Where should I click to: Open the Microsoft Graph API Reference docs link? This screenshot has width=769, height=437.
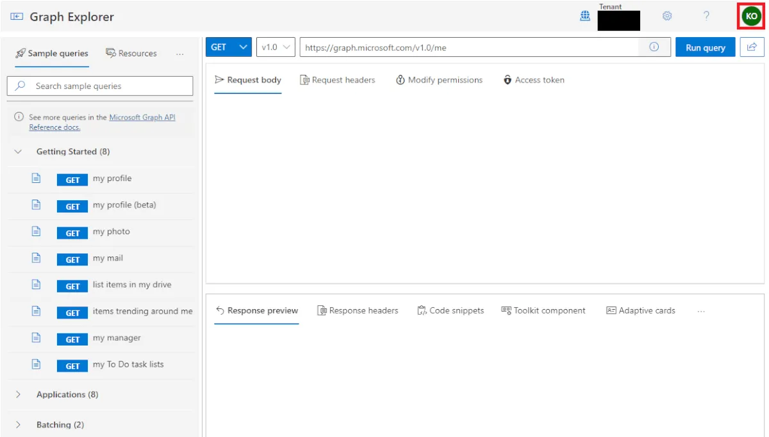coord(142,118)
